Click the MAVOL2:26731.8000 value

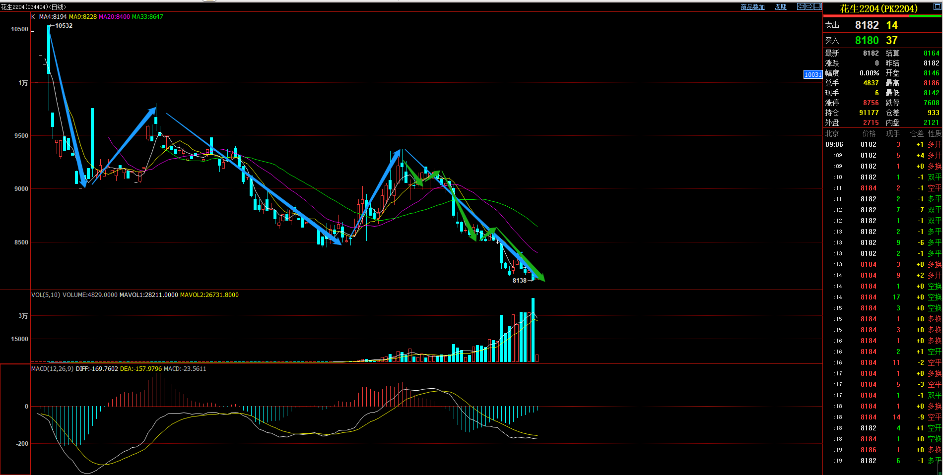(209, 295)
